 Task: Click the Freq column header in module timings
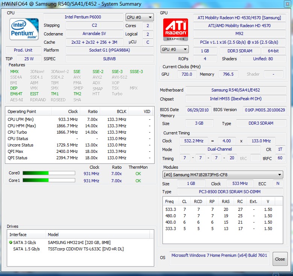point(171,201)
